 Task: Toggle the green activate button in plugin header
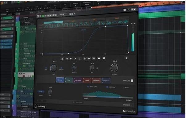tap(43, 16)
